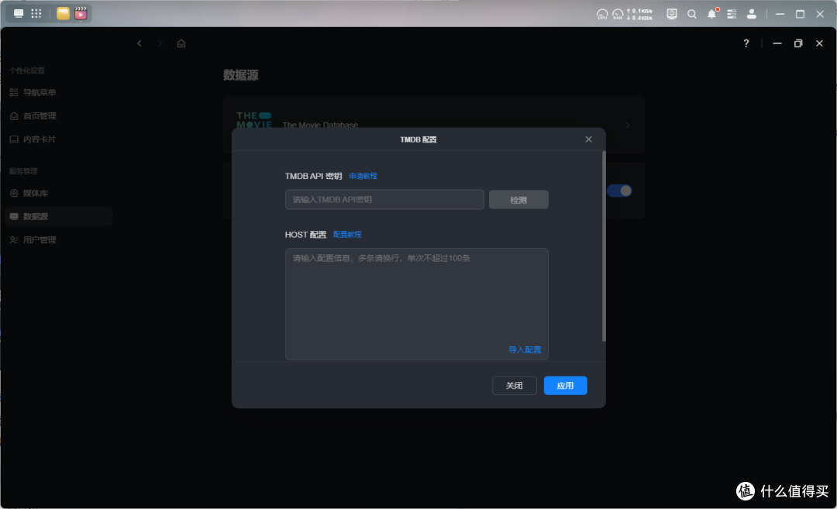
Task: Select 首页管理 in the sidebar
Action: pyautogui.click(x=58, y=115)
